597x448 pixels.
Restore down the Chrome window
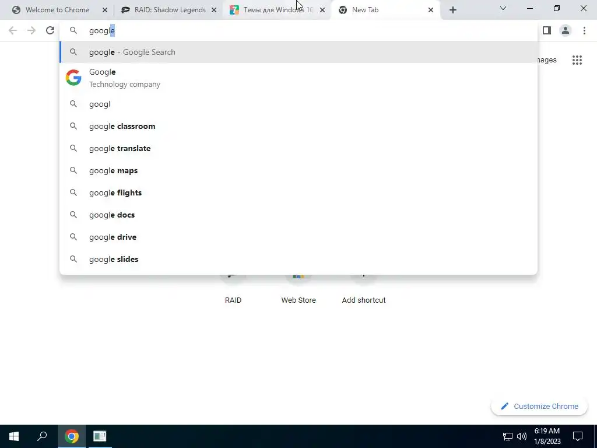click(x=557, y=8)
